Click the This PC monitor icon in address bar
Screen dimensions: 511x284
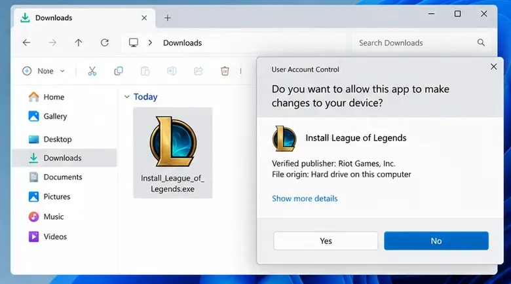click(x=133, y=43)
